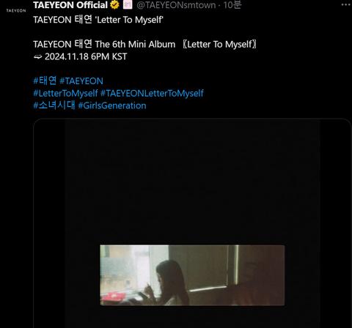
Task: Open the #TAEYEONLetterToMyself hashtag
Action: tap(152, 93)
